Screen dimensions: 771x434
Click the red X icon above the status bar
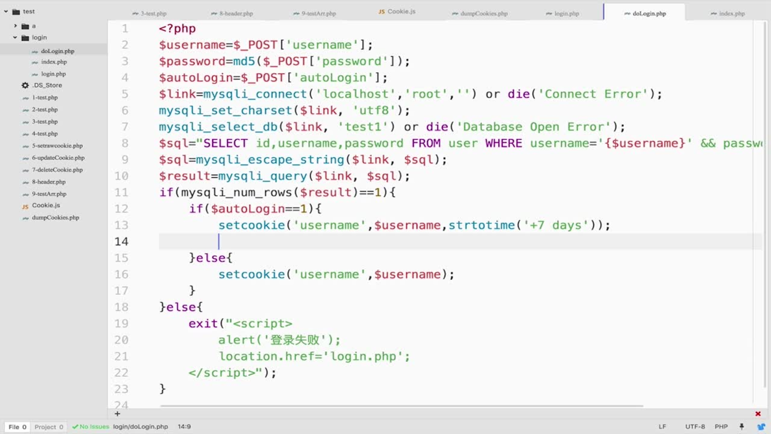point(758,414)
